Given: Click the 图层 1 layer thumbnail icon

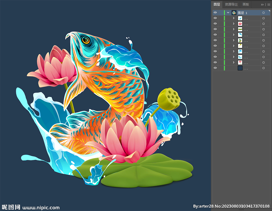Looking at the screenshot, I should [x=234, y=13].
